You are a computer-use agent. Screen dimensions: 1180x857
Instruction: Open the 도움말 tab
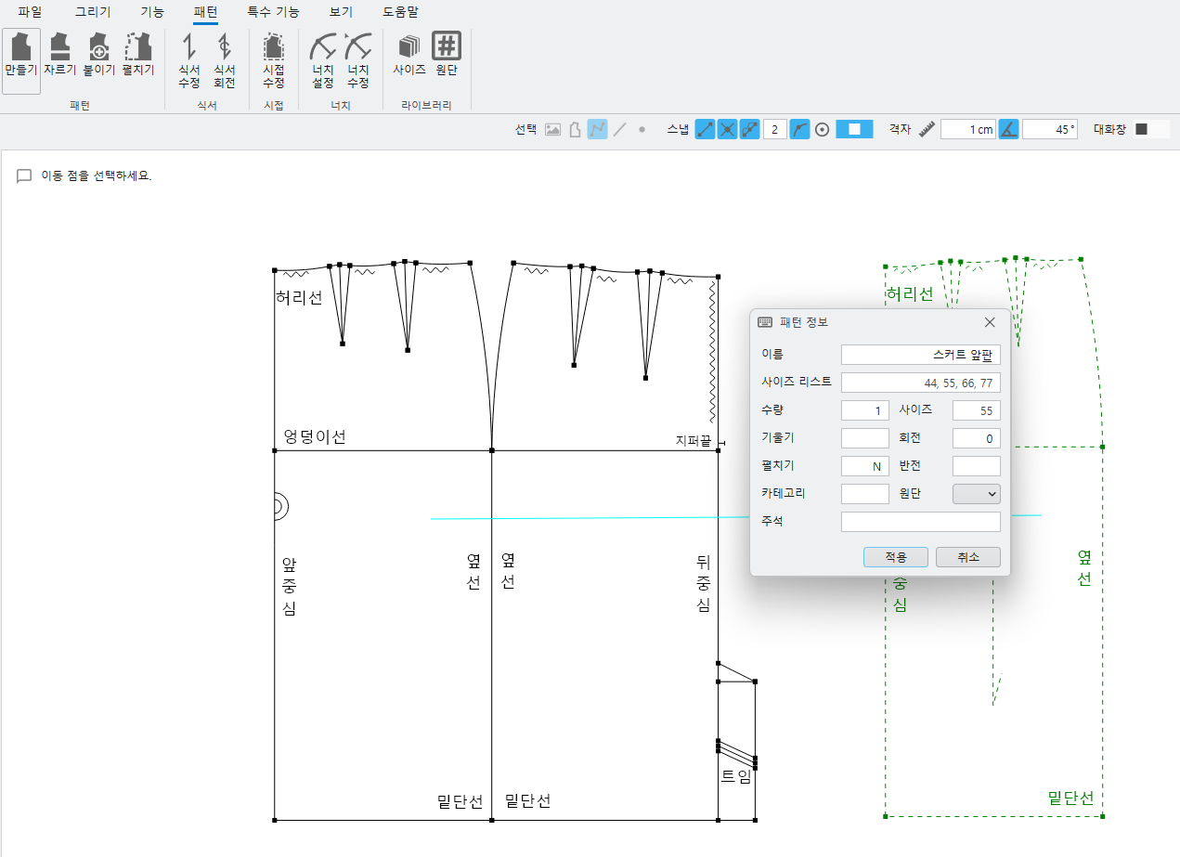point(401,12)
